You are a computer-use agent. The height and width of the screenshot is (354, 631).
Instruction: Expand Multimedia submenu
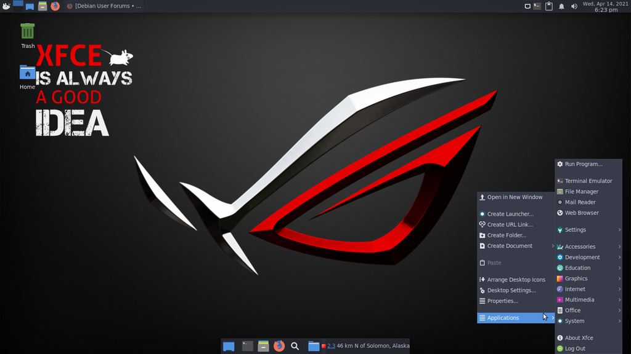[588, 299]
